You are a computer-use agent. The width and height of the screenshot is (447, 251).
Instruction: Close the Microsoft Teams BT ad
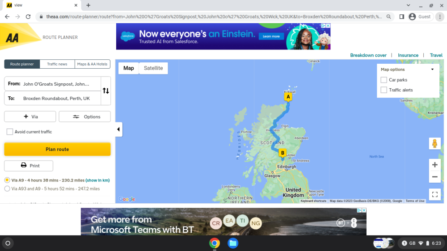[364, 210]
